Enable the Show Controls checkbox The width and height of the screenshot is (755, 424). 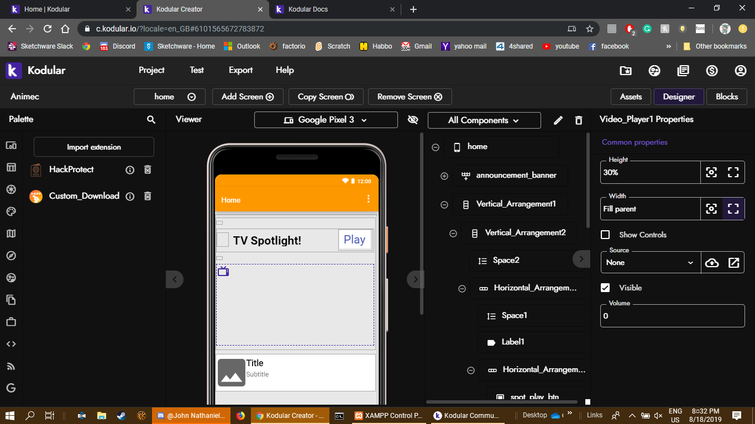605,234
